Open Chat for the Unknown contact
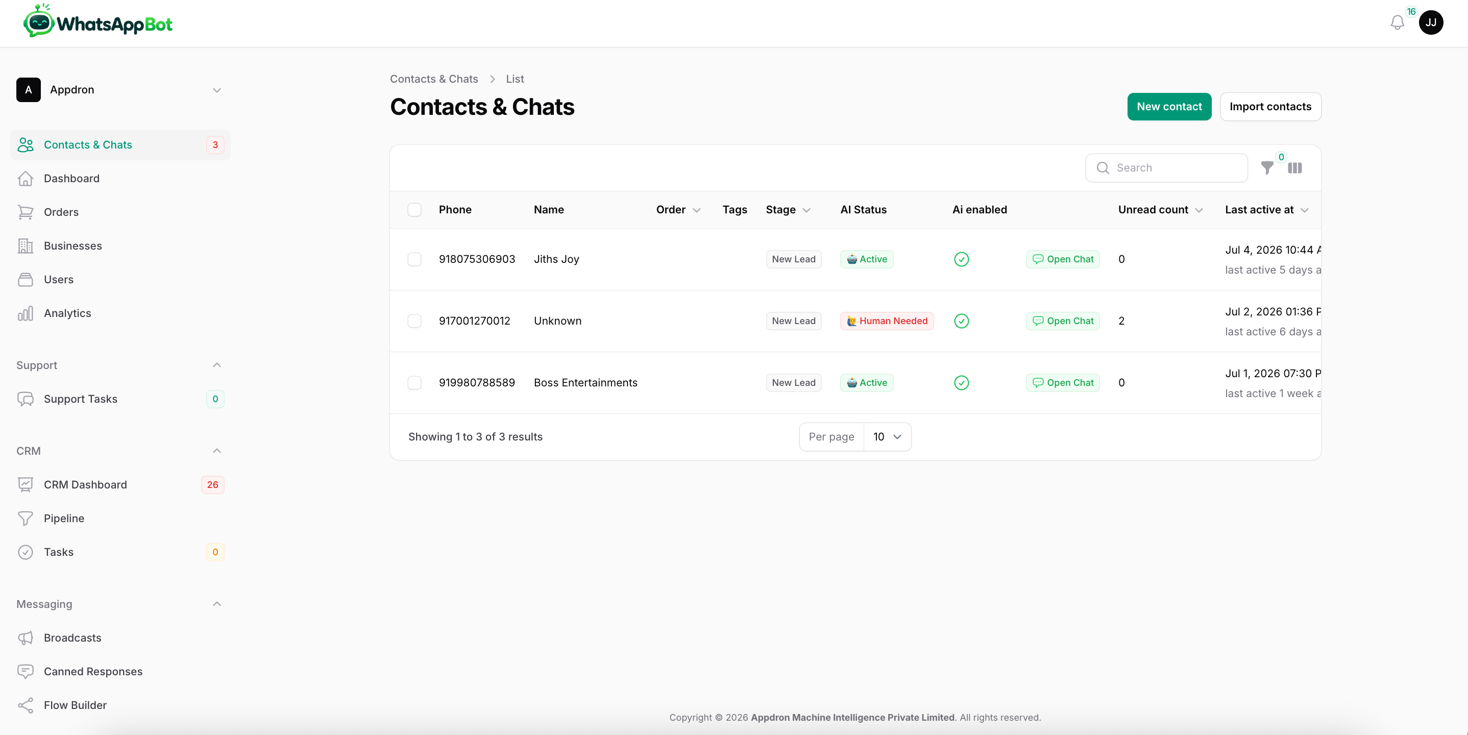This screenshot has height=735, width=1468. pos(1063,321)
